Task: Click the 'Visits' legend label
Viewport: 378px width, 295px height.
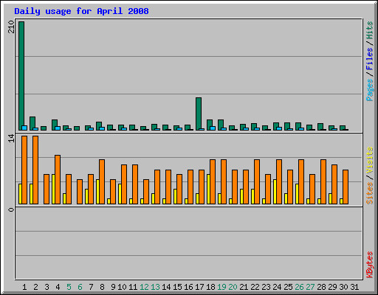Action: pos(369,160)
